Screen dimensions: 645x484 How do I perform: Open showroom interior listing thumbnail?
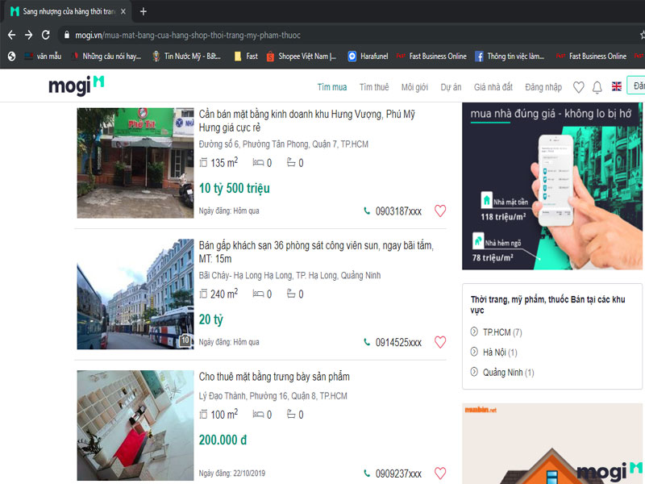click(x=135, y=426)
